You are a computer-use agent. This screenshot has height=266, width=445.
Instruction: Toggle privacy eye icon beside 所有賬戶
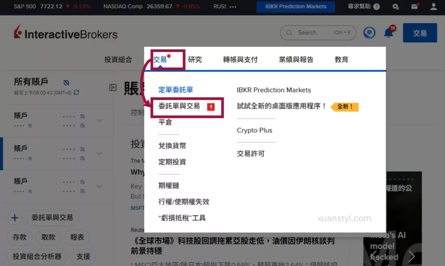click(x=66, y=82)
